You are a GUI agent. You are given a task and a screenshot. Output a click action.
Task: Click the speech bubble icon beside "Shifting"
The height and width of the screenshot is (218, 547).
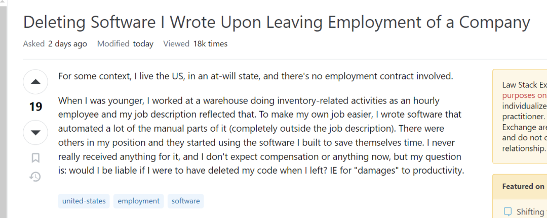tap(508, 212)
